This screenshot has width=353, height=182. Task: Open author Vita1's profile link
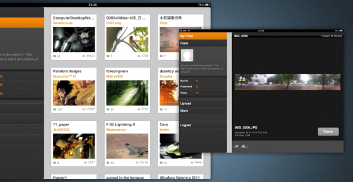[164, 23]
